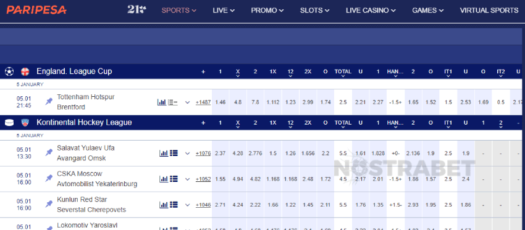Open list icon for Kunlun Red Star match

pos(174,205)
